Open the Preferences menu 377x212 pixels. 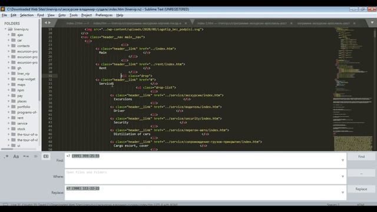(104, 15)
